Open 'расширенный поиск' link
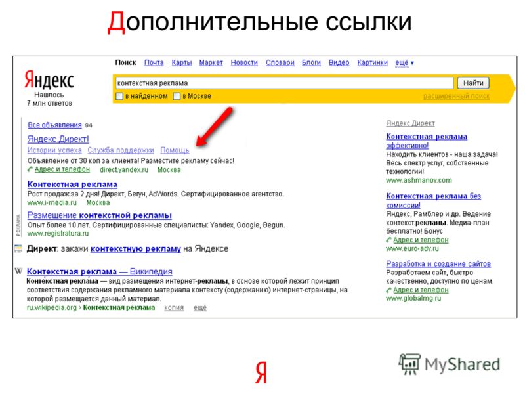 click(456, 96)
